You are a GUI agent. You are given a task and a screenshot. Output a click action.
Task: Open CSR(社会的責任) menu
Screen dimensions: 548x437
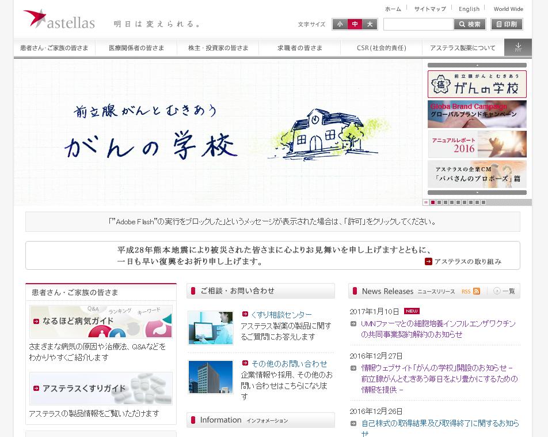click(382, 48)
